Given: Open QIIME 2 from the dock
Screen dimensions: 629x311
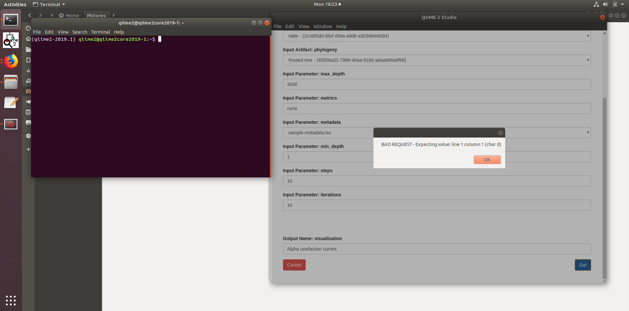Looking at the screenshot, I should [11, 41].
